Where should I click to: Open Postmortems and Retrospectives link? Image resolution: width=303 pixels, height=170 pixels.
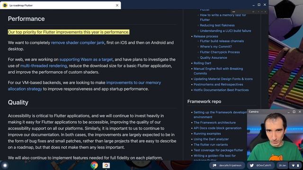(x=218, y=85)
